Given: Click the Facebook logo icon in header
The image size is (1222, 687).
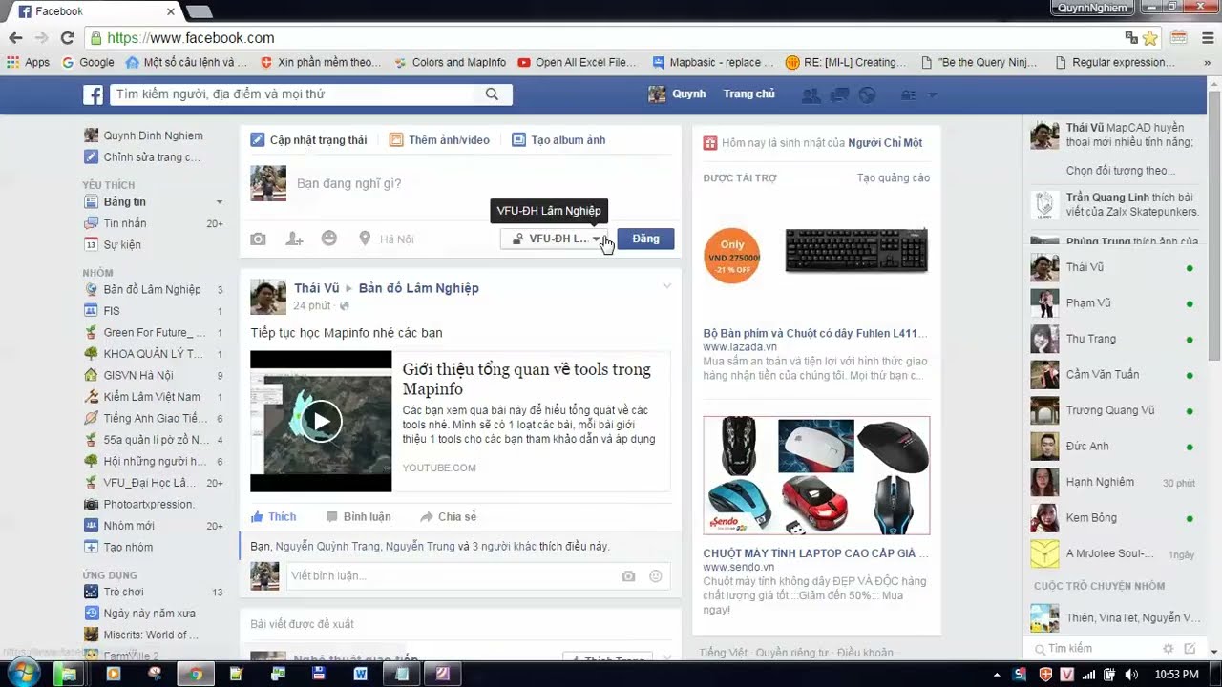Looking at the screenshot, I should point(93,94).
